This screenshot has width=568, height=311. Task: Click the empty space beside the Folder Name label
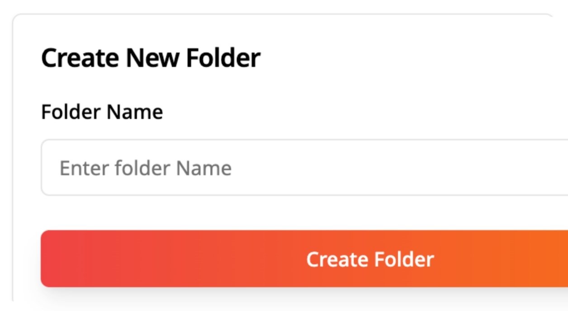[x=362, y=112]
